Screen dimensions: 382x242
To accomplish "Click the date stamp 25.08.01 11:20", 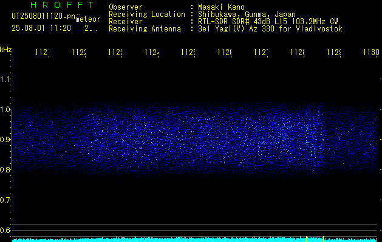I will click(41, 28).
